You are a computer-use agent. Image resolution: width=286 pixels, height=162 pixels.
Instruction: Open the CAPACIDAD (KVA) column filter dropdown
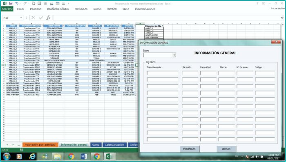click(87, 26)
